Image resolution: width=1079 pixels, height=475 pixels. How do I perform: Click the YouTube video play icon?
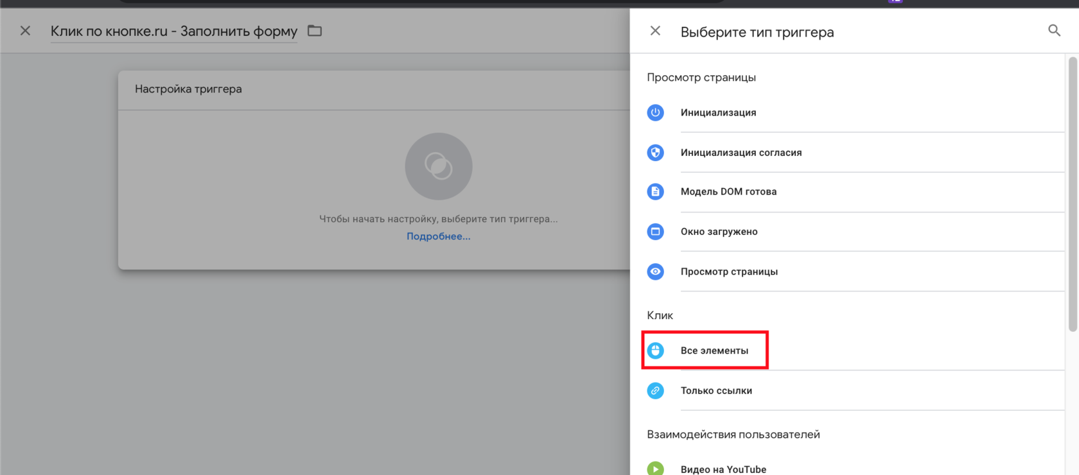pyautogui.click(x=655, y=469)
